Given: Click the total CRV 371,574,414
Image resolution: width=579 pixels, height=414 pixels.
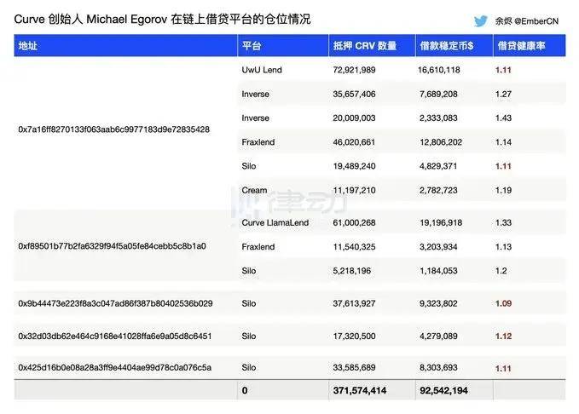Looking at the screenshot, I should (x=360, y=390).
